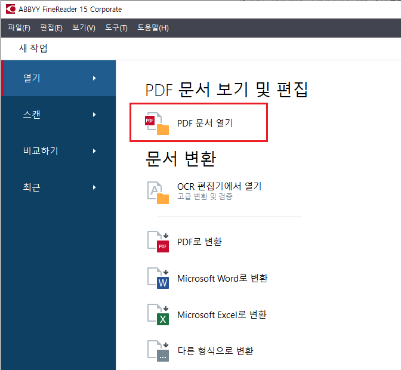The height and width of the screenshot is (370, 401).
Task: Click the convert to Word icon
Action: click(158, 278)
